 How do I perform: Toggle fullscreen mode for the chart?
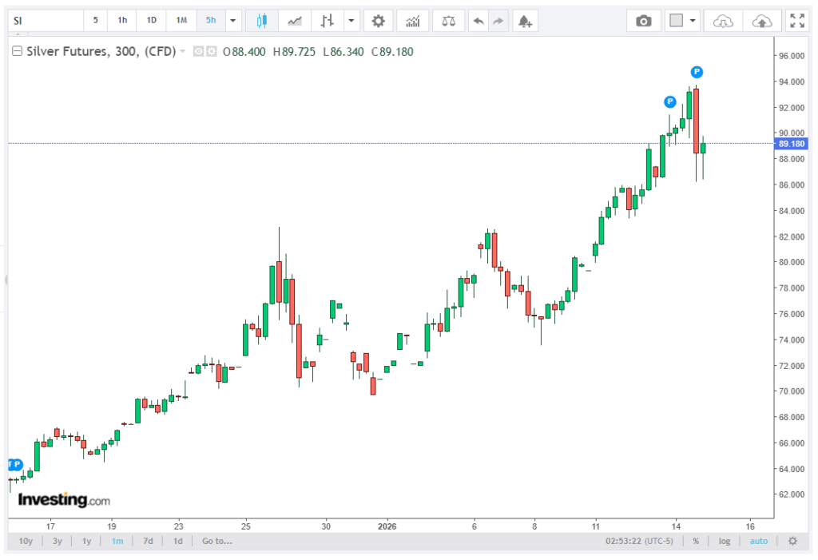click(x=796, y=21)
